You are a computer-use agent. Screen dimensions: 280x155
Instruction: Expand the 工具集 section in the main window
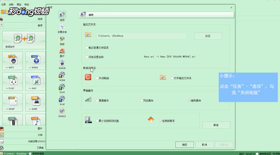pyautogui.click(x=23, y=148)
